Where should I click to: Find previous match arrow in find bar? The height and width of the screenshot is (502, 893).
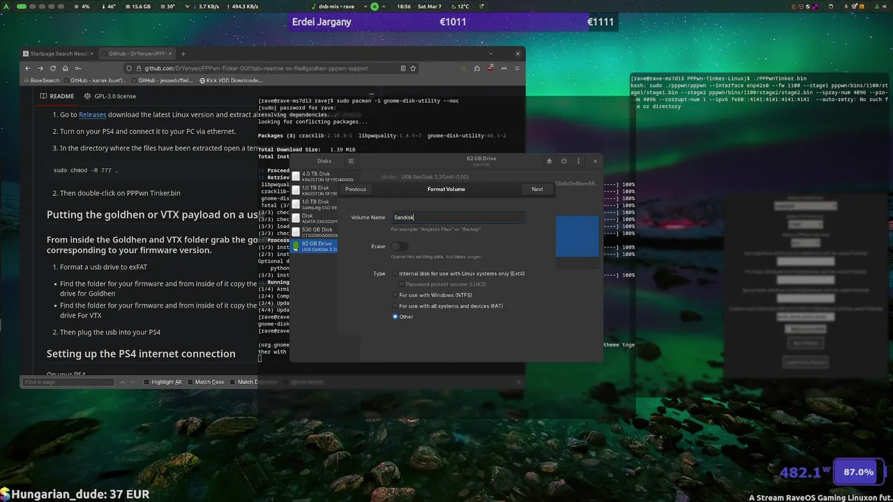pos(123,382)
